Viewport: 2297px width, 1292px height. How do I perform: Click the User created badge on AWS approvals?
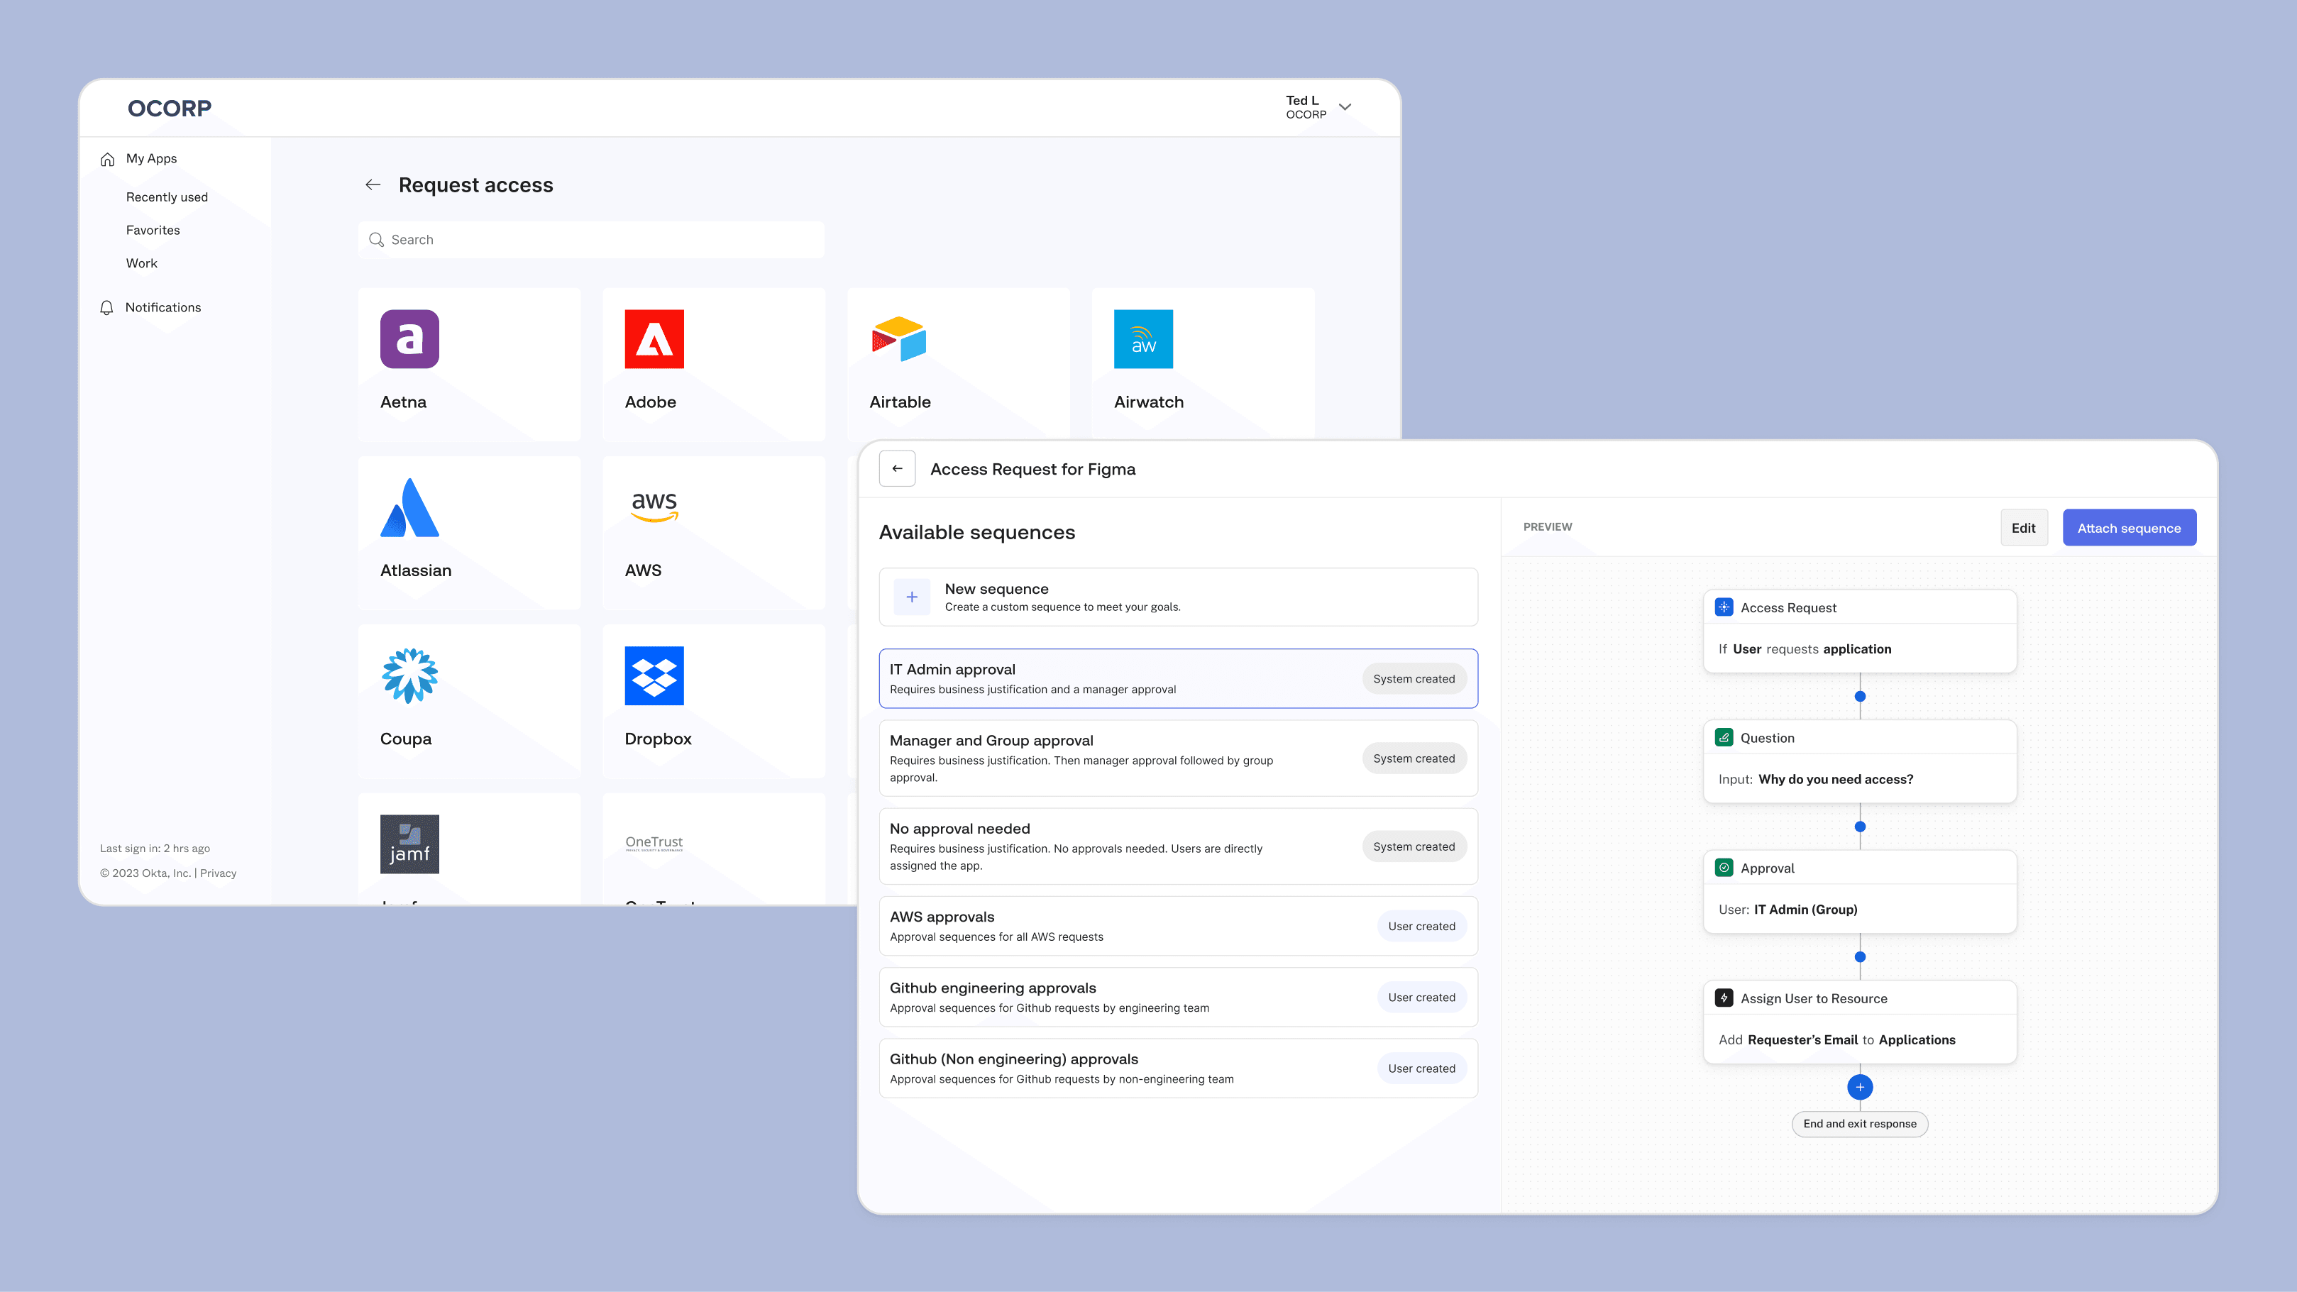coord(1421,927)
